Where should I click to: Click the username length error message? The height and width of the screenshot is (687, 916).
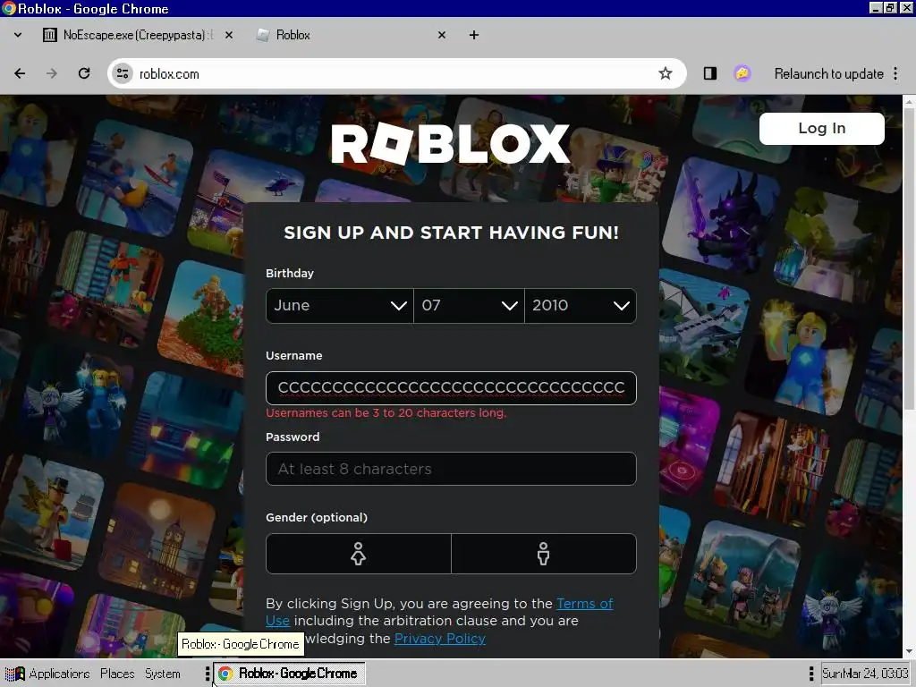pos(386,413)
